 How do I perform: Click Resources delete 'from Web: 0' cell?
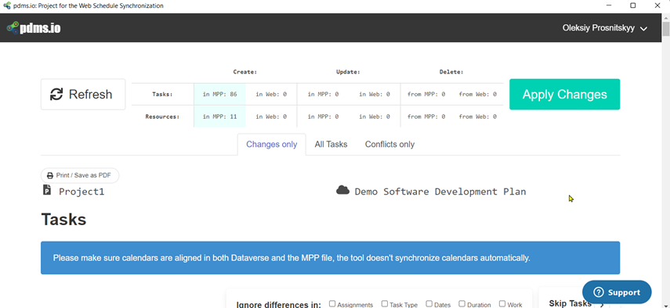pyautogui.click(x=478, y=116)
